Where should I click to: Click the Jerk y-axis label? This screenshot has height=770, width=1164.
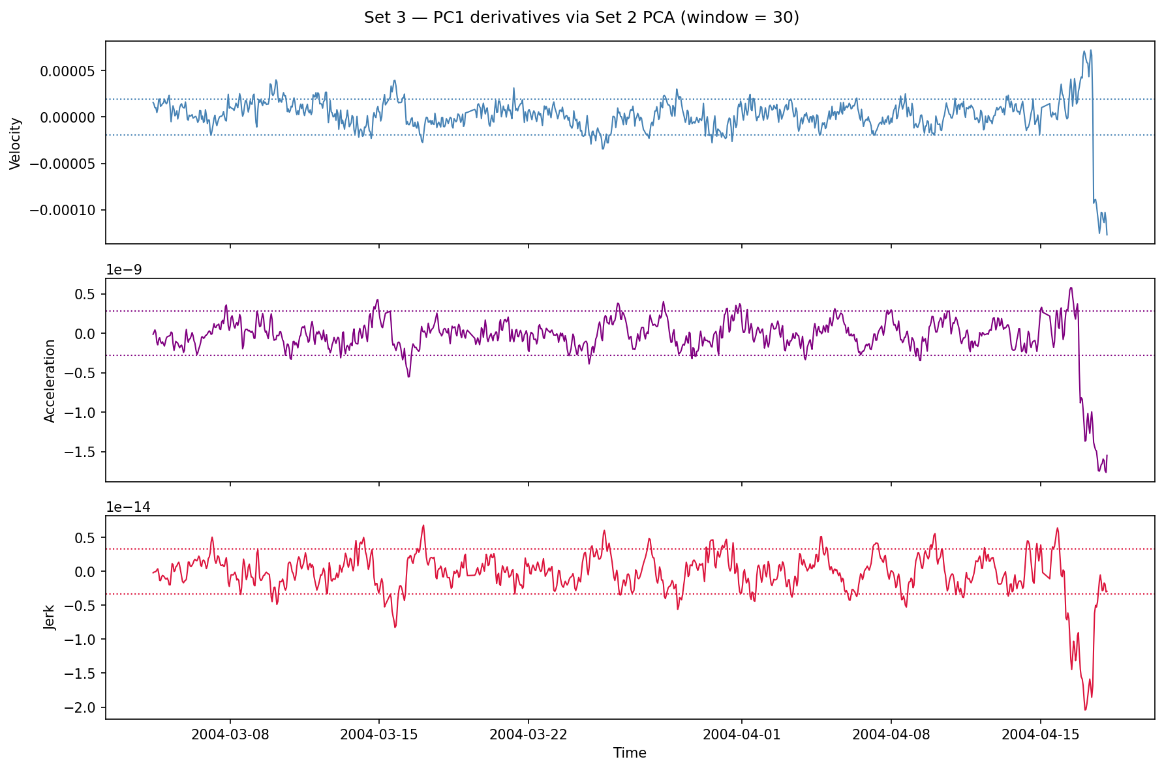pyautogui.click(x=50, y=617)
